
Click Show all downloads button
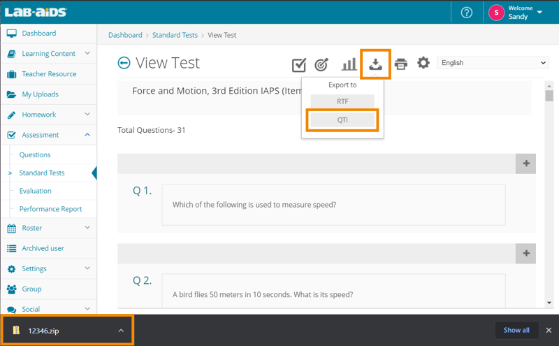(516, 330)
